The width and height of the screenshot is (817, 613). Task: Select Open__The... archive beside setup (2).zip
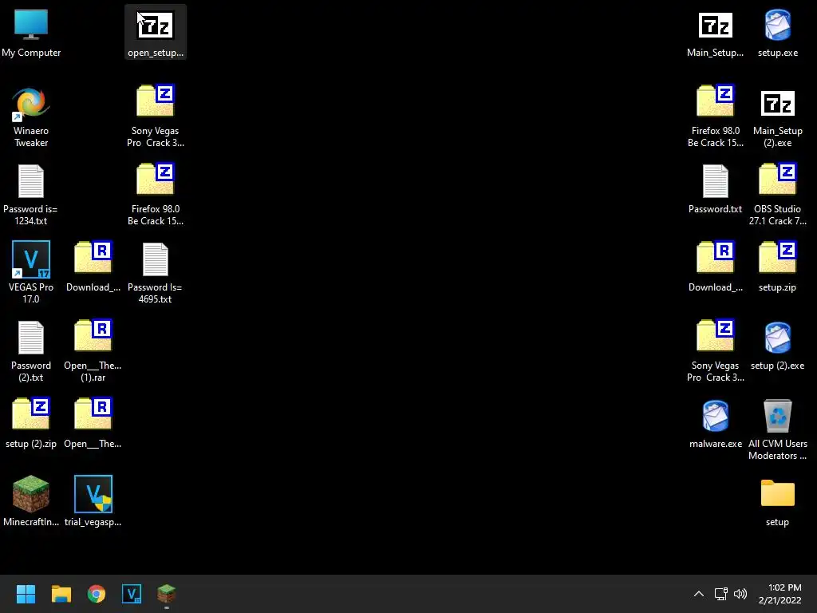[93, 423]
